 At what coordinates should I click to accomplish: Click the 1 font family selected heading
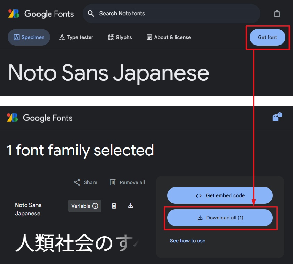(x=80, y=150)
